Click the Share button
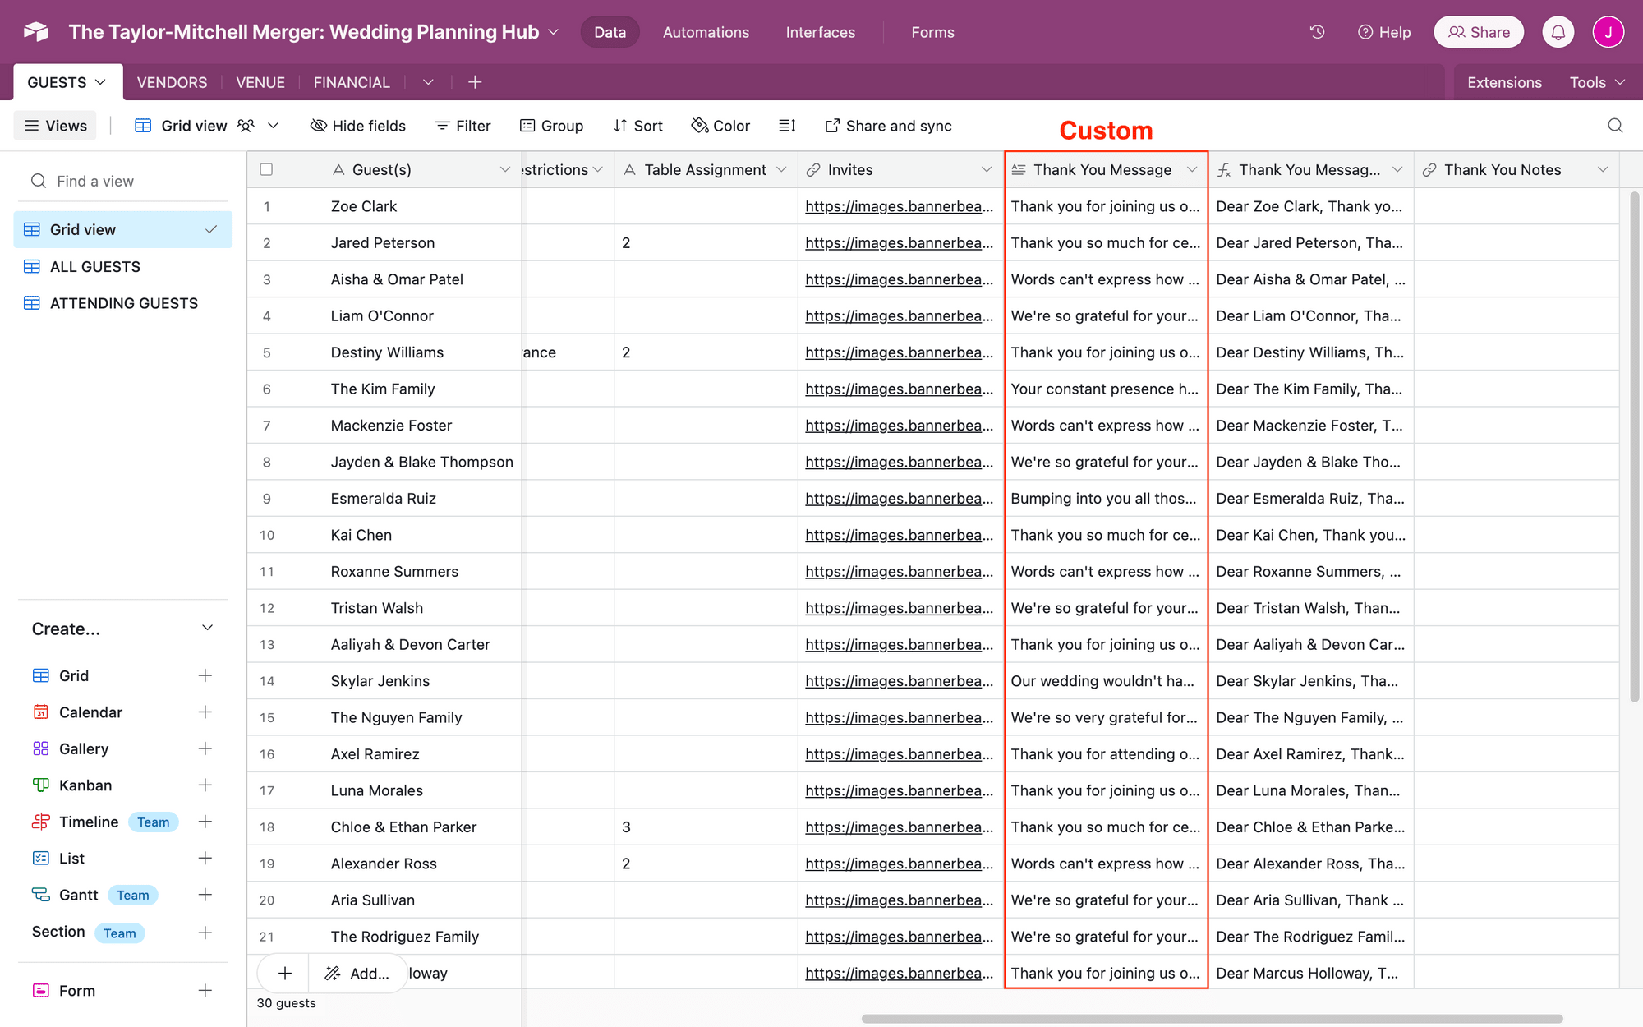 (1479, 32)
